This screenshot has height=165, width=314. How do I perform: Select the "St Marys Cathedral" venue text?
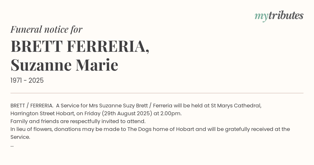coord(236,106)
